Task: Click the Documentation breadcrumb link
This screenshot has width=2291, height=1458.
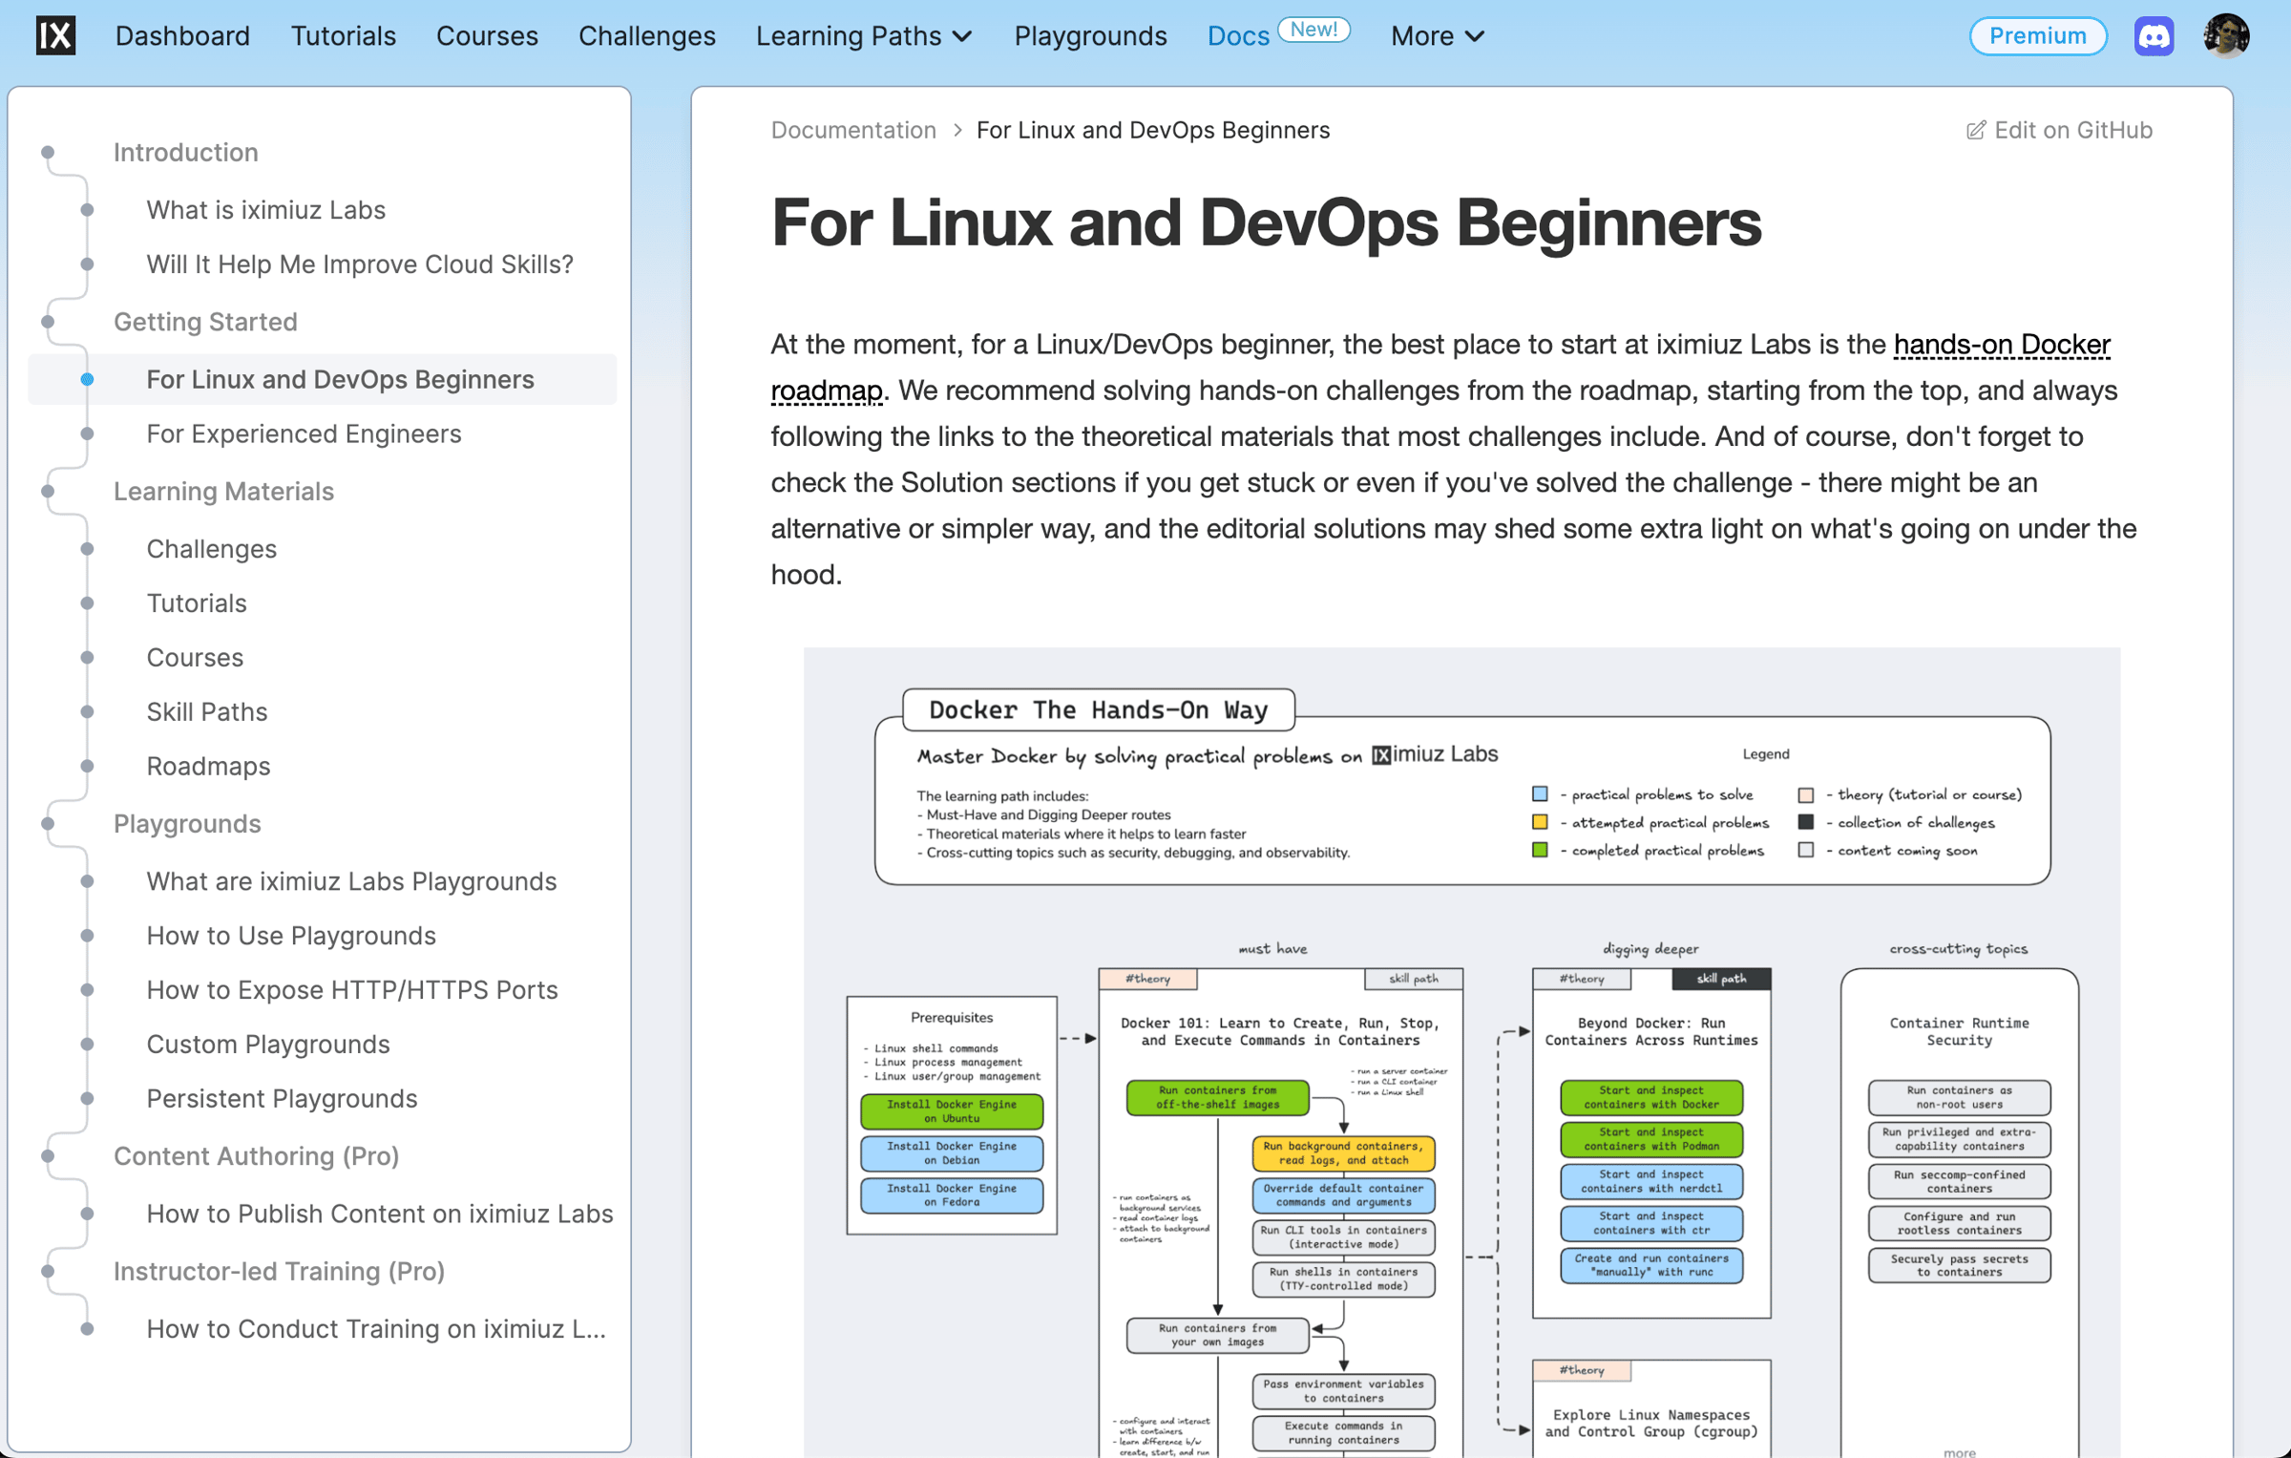Action: pyautogui.click(x=853, y=130)
